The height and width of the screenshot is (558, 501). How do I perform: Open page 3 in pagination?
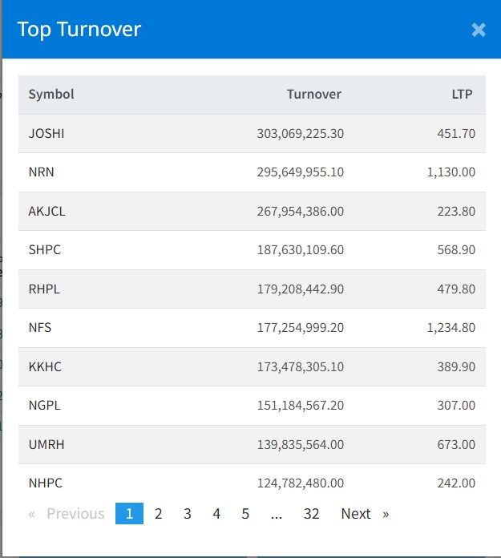(188, 514)
